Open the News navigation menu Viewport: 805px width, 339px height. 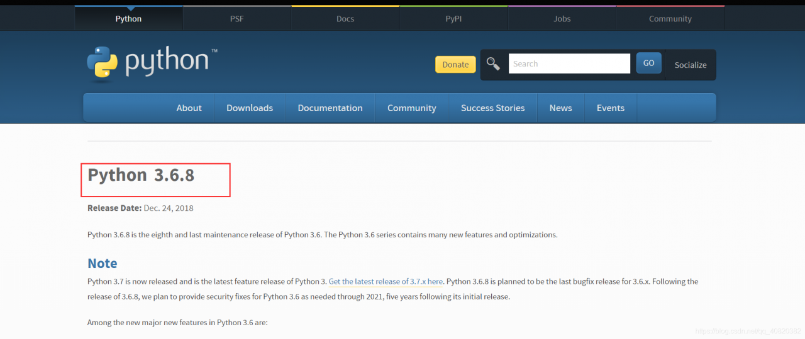click(x=560, y=107)
